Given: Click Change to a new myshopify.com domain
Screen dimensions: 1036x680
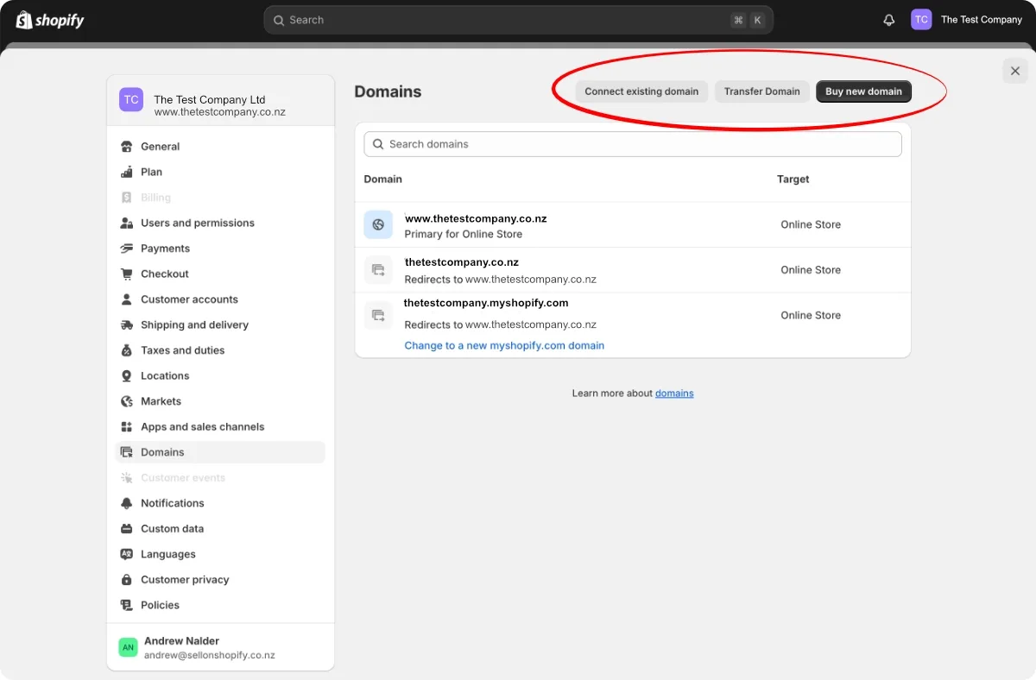Looking at the screenshot, I should click(x=504, y=345).
